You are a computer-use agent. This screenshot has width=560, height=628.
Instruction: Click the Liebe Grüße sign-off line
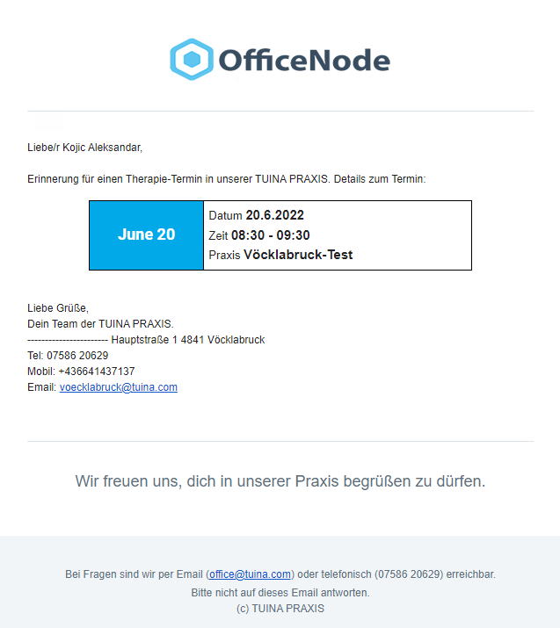pos(58,308)
